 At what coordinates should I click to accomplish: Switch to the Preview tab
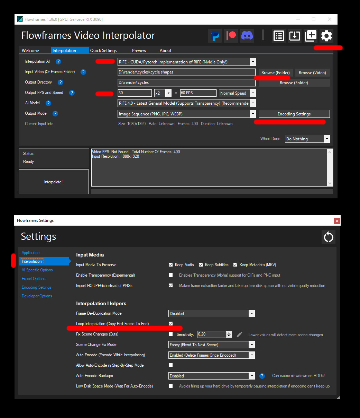pos(139,51)
